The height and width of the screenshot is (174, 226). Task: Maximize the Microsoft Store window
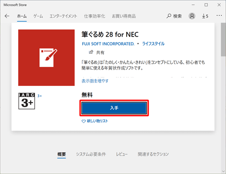tap(206, 5)
